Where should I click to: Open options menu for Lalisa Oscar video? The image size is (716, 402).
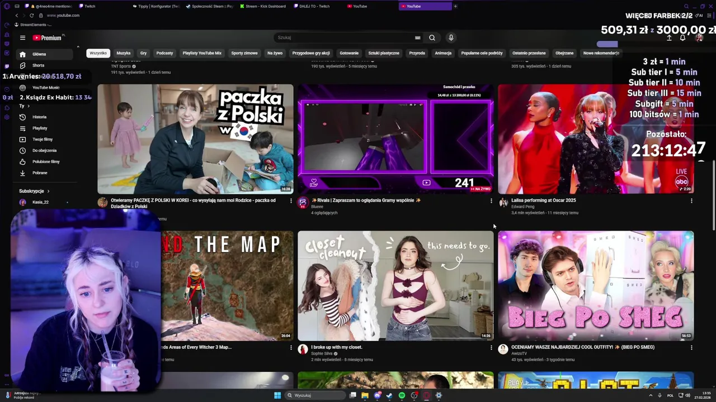(x=691, y=201)
